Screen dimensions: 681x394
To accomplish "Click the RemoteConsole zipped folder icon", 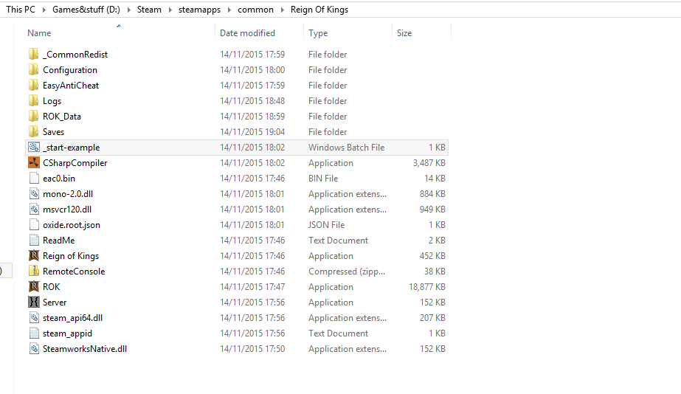I will tap(34, 272).
